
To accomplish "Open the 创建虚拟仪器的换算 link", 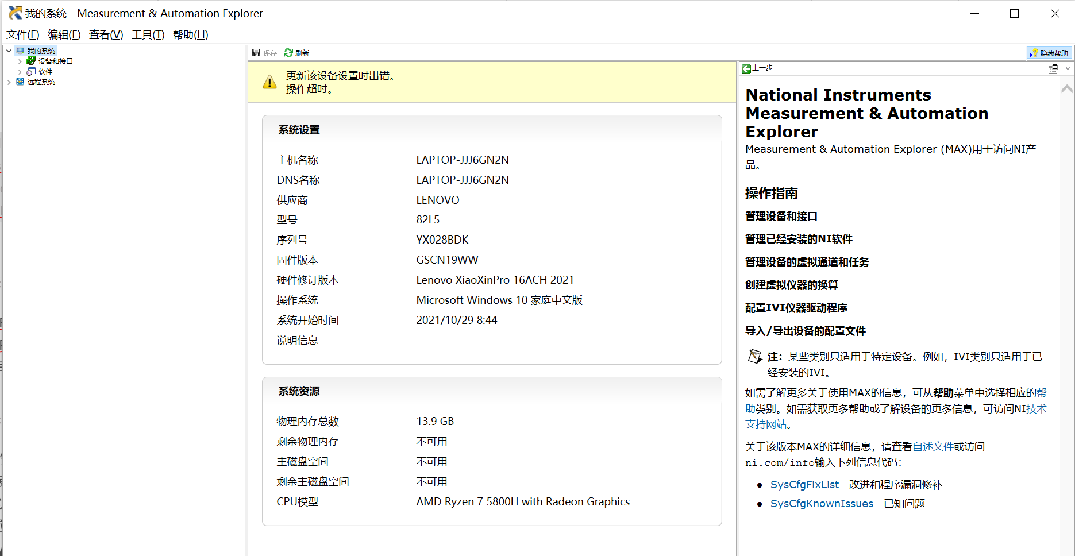I will tap(791, 285).
